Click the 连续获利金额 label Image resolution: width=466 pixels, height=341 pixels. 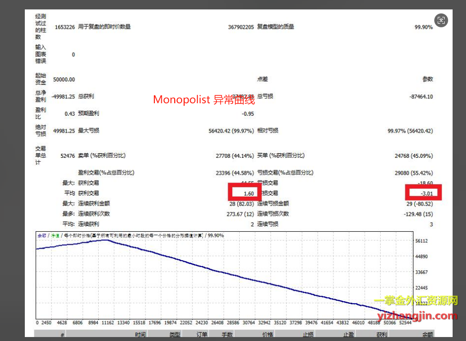tap(94, 204)
